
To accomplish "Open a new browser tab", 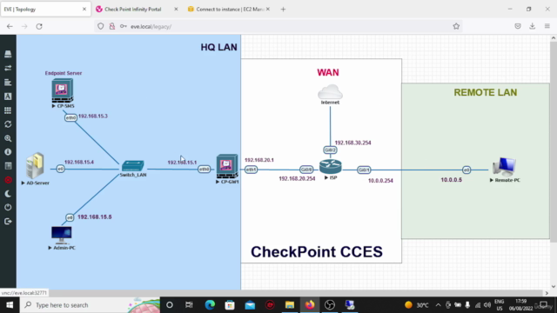I will coord(283,10).
